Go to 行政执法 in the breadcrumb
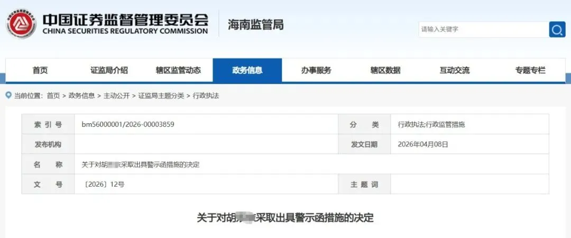Viewport: 571px width, 238px height. tap(206, 96)
